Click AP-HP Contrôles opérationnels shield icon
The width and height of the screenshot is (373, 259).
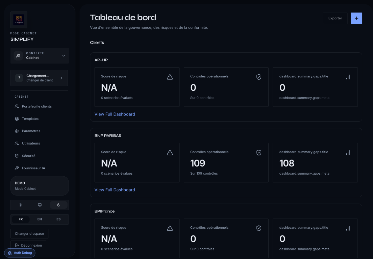pyautogui.click(x=259, y=77)
